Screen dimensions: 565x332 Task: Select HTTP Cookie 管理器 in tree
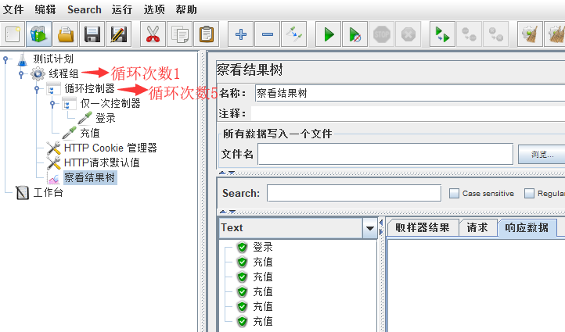point(110,148)
